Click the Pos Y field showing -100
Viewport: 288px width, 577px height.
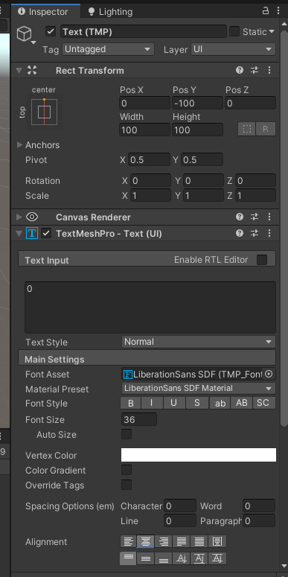(197, 103)
